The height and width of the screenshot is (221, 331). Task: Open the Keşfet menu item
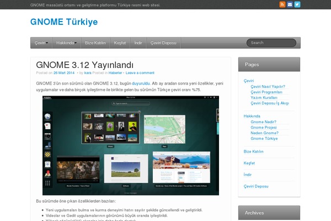[x=120, y=43]
